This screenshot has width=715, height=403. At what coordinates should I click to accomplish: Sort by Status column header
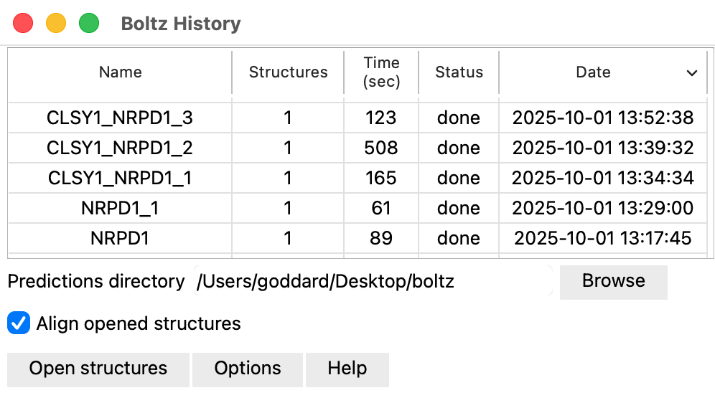pyautogui.click(x=459, y=72)
